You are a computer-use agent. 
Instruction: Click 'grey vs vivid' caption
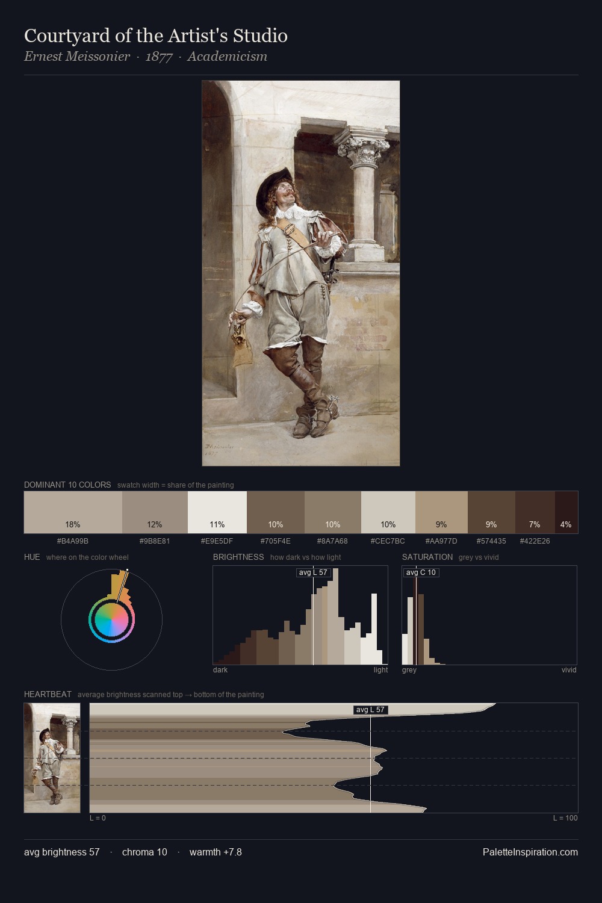pyautogui.click(x=479, y=557)
